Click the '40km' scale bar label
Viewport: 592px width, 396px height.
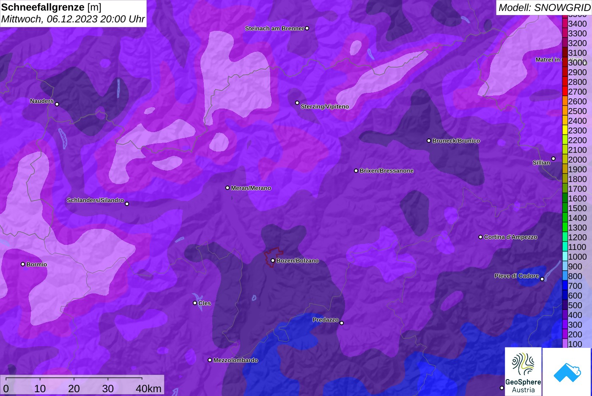[148, 388]
